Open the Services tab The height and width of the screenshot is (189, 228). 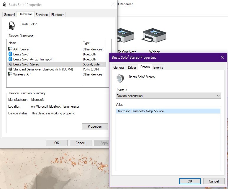point(42,15)
